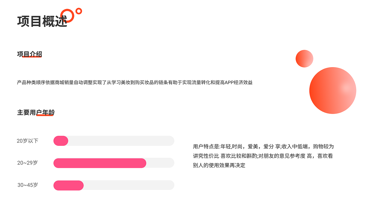The image size is (367, 209).
Task: Click the 项目概述 main title
Action: tap(42, 21)
